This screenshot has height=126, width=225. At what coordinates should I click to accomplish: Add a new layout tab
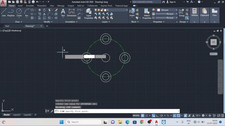[35, 115]
